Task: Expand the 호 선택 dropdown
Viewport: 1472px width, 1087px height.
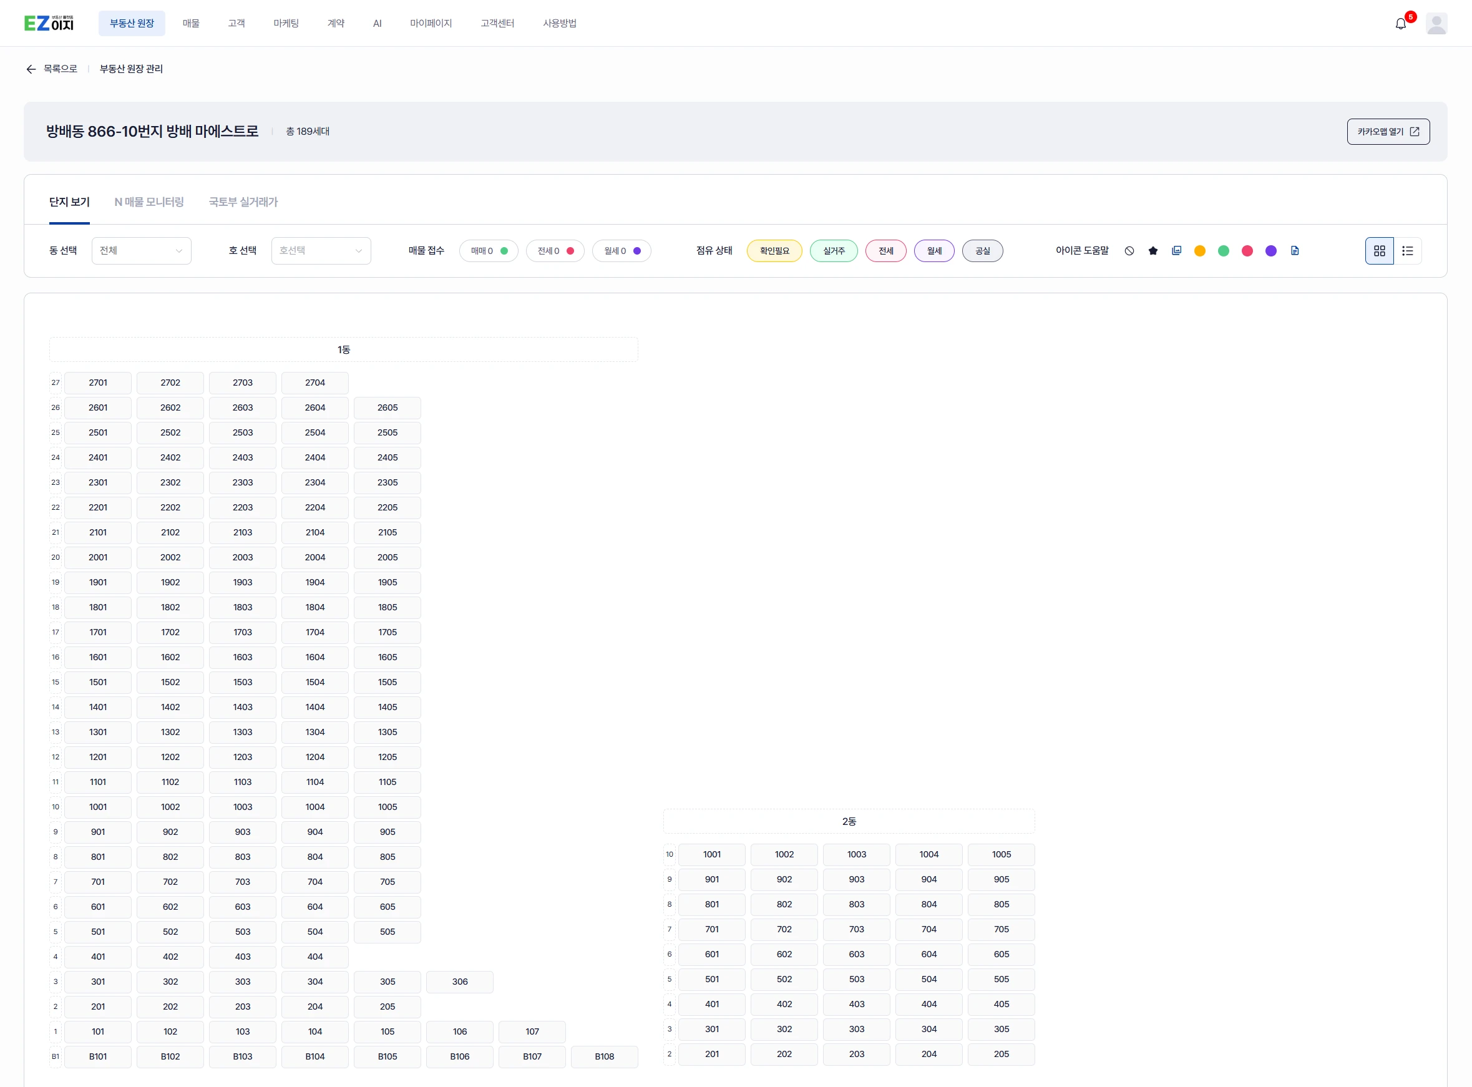Action: tap(321, 251)
